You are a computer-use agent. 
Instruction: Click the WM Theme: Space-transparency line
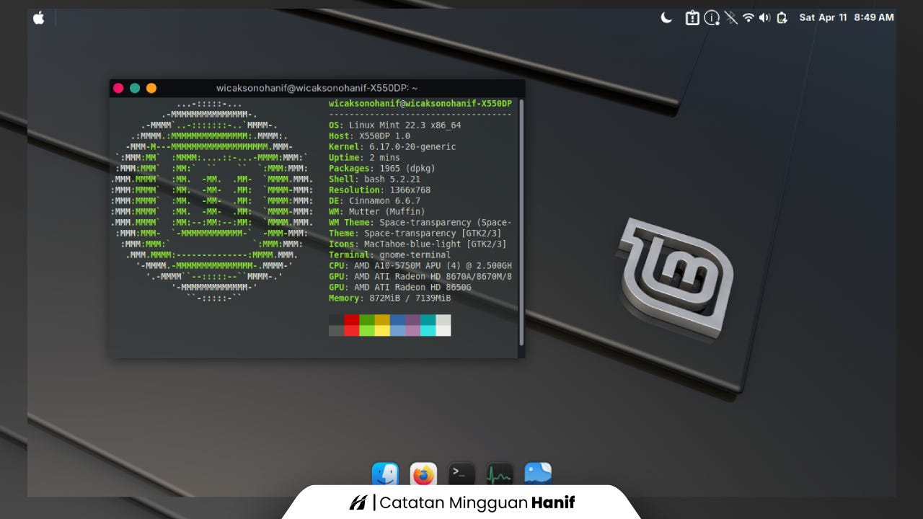click(x=420, y=223)
